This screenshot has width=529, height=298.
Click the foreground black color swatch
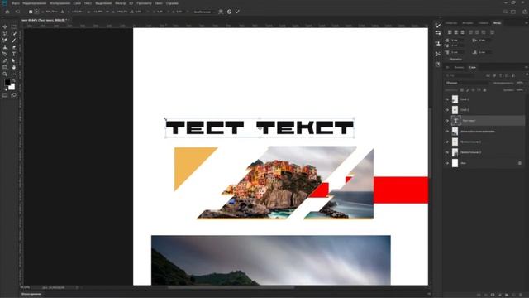(7, 83)
